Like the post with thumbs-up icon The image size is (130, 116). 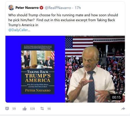pos(25,109)
